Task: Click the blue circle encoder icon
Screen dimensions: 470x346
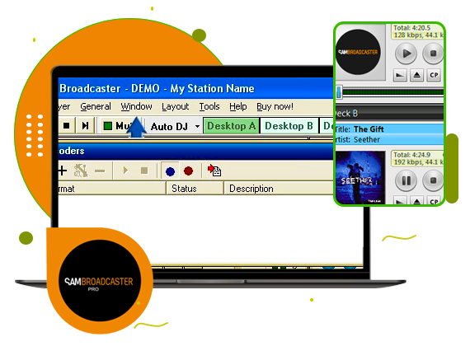Action: [170, 171]
